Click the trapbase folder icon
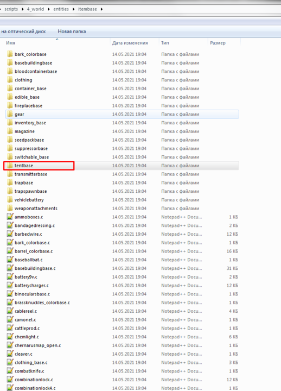This screenshot has height=391, width=281. tap(10, 182)
